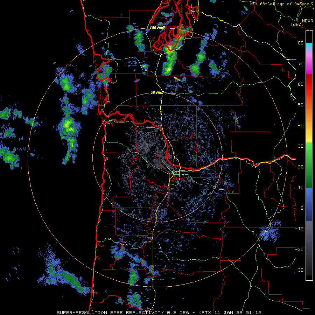Viewport: 315px width, 315px height.
Task: Click the cyan band atop the color scale
Action: pyautogui.click(x=309, y=46)
